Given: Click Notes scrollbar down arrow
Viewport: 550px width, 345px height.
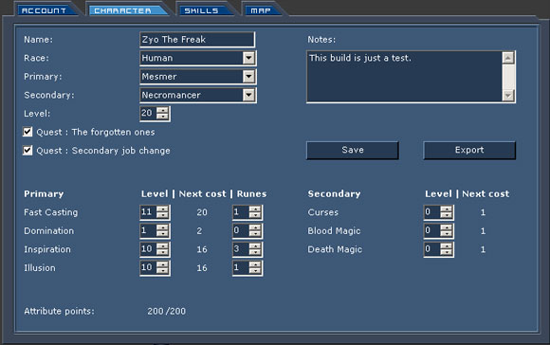Looking at the screenshot, I should (508, 96).
